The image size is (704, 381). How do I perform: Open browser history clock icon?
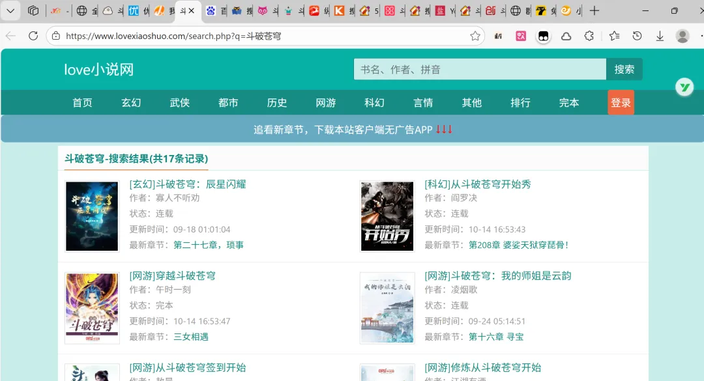pyautogui.click(x=637, y=36)
